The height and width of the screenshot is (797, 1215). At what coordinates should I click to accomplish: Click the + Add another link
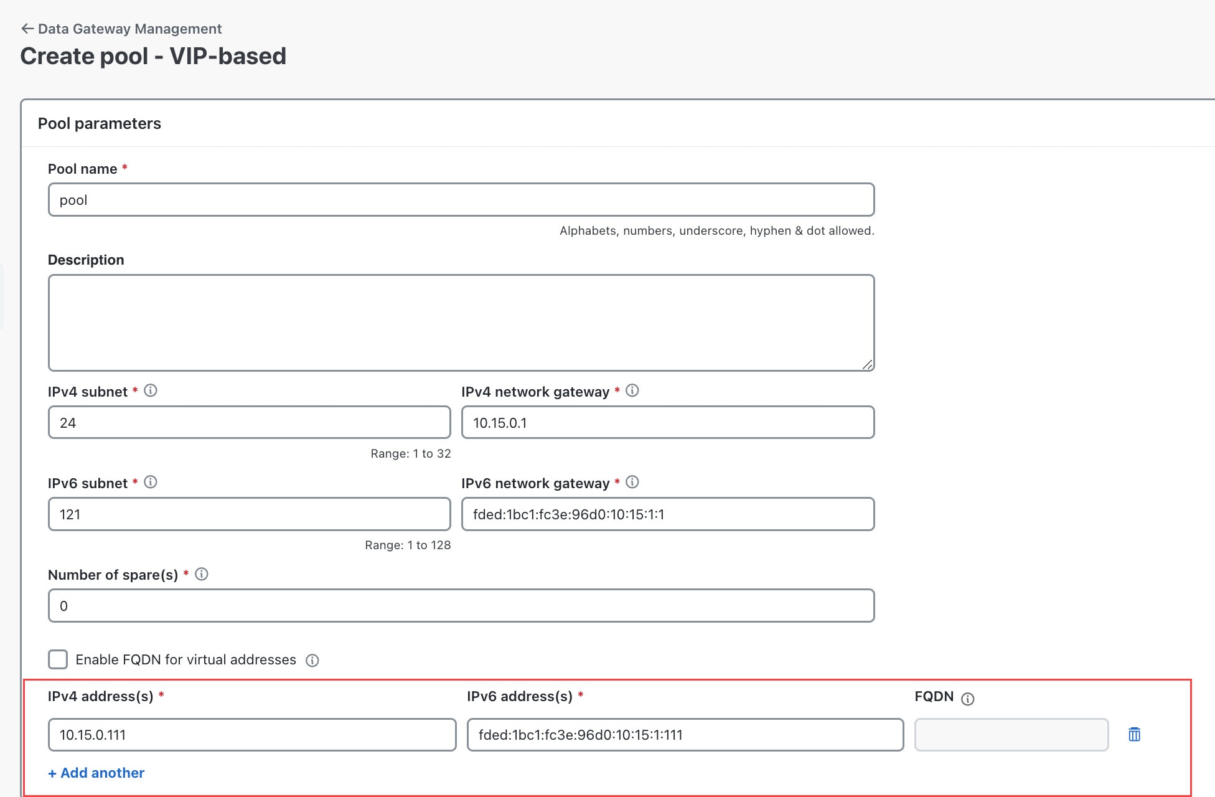coord(96,773)
